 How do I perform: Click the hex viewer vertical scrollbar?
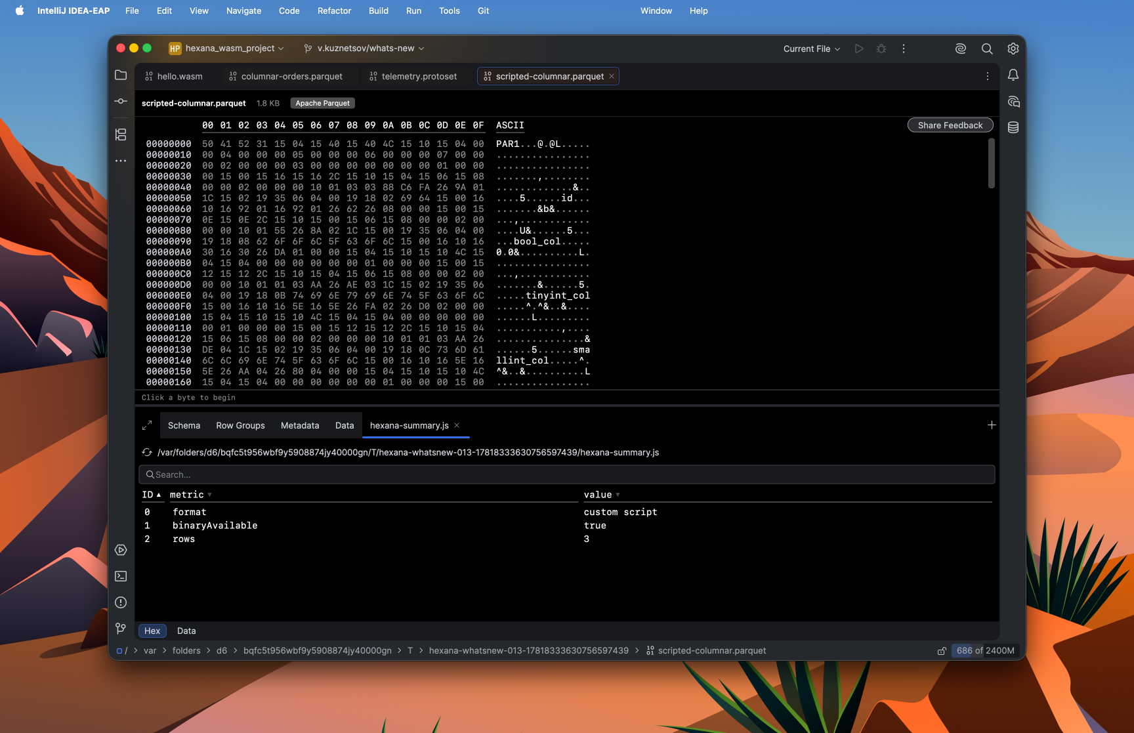pyautogui.click(x=991, y=163)
